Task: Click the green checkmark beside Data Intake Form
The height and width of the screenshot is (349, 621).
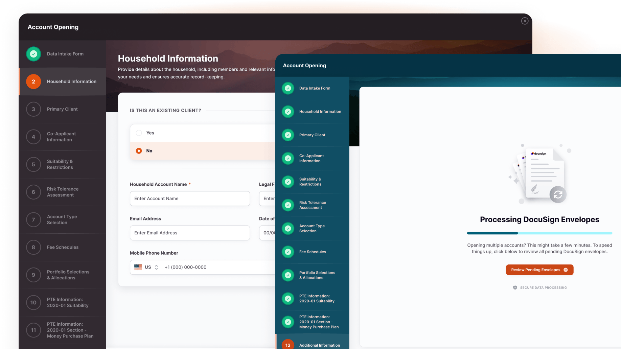Action: pos(33,54)
